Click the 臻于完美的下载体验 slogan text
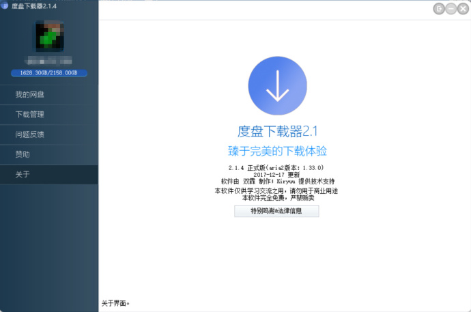This screenshot has width=471, height=312. (277, 151)
